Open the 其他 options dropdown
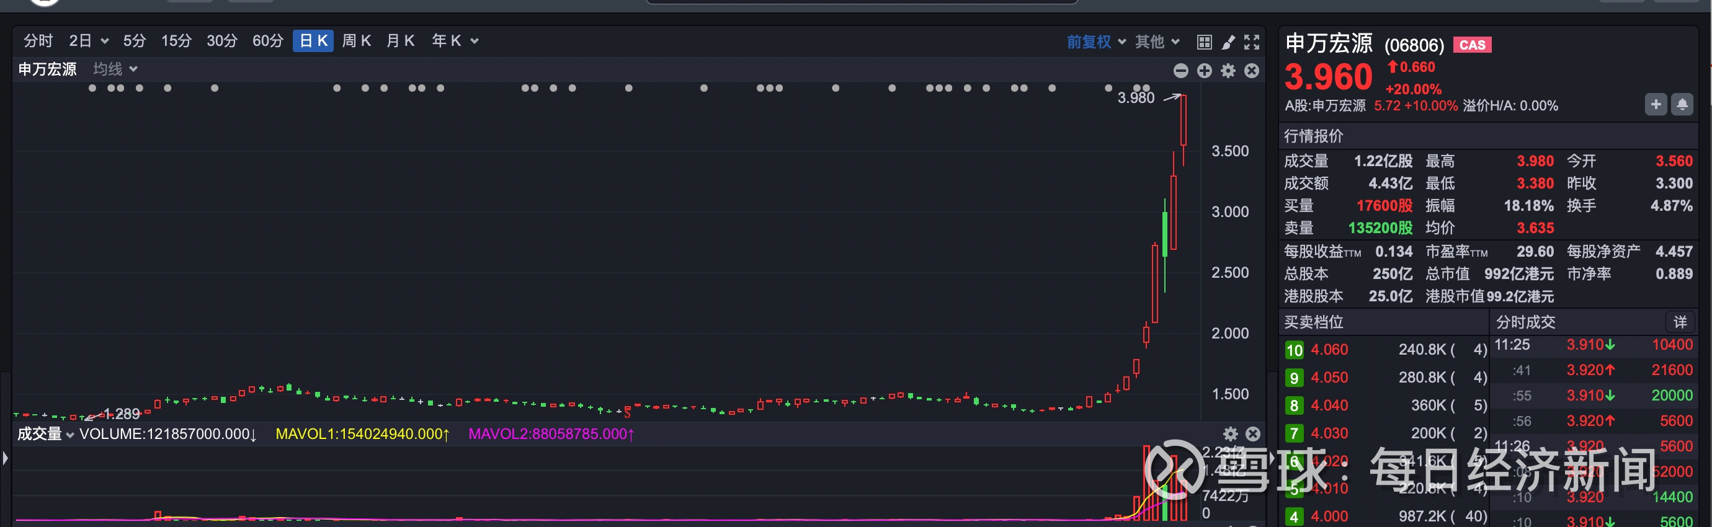Viewport: 1712px width, 527px height. [x=1157, y=42]
